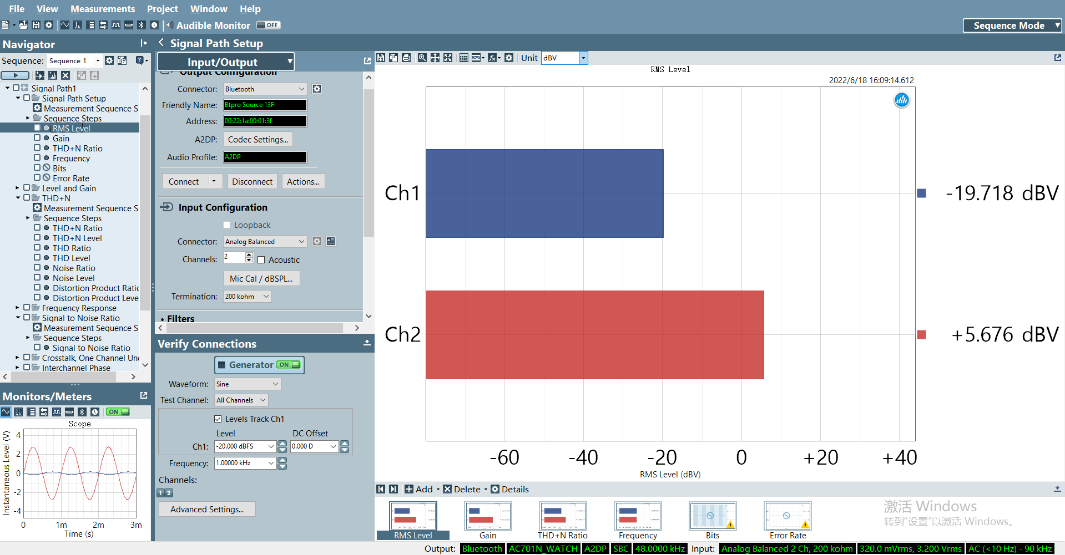1065x555 pixels.
Task: Open the Waveform dropdown set to Sine
Action: pyautogui.click(x=248, y=384)
